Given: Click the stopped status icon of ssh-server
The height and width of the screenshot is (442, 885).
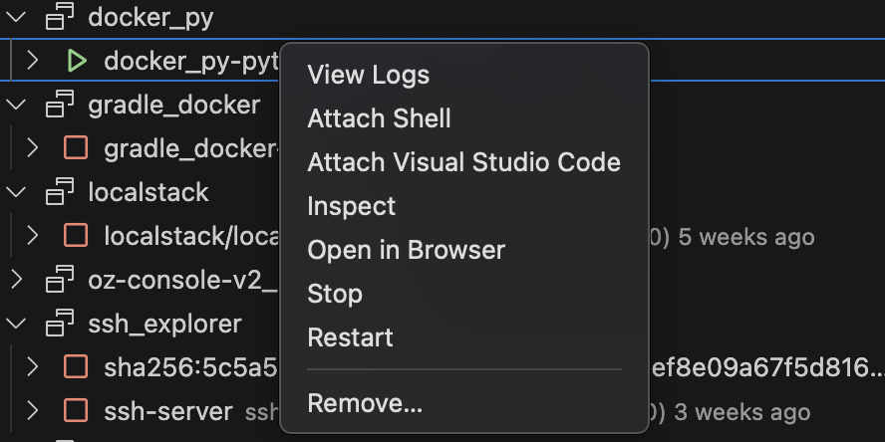Looking at the screenshot, I should 76,410.
